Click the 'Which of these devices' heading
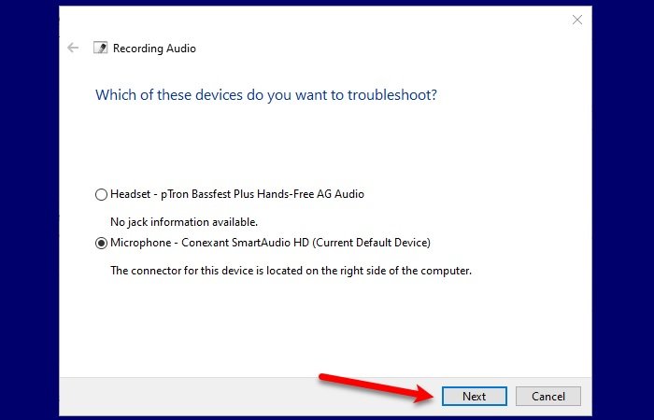Viewport: 654px width, 420px height. (266, 95)
